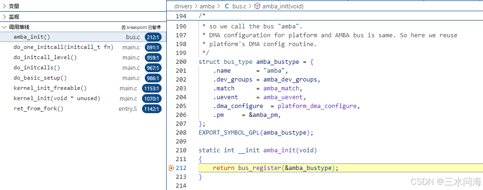Click the 1142:1 line badge

click(152, 109)
